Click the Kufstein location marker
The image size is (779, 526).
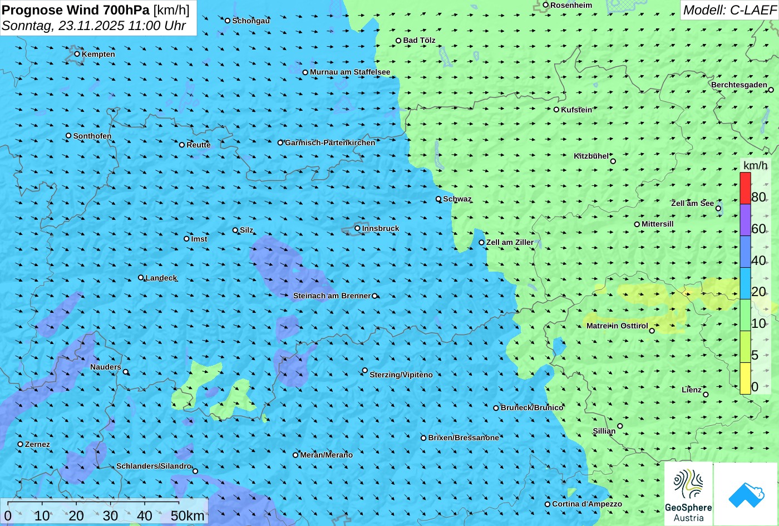pos(556,110)
